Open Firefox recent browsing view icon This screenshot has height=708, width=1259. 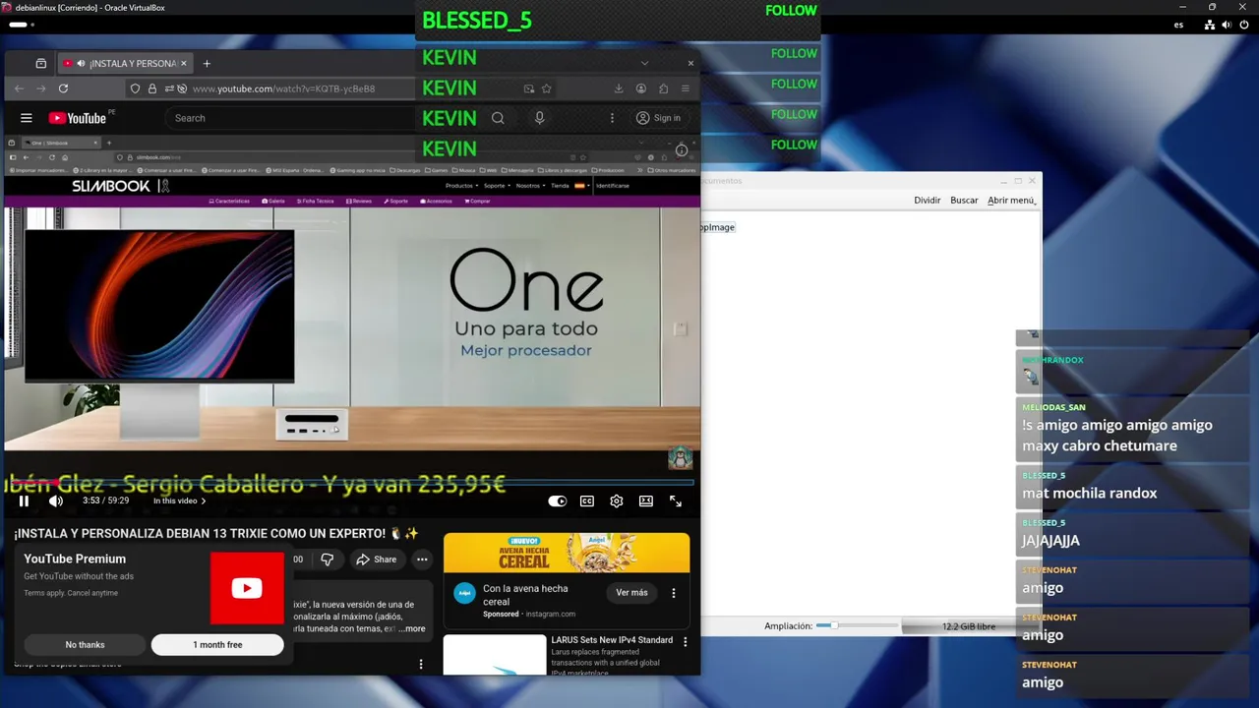point(40,63)
